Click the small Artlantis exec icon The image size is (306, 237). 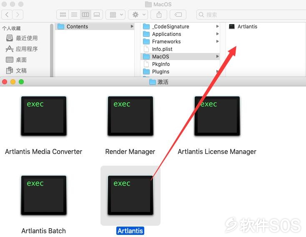pos(232,26)
